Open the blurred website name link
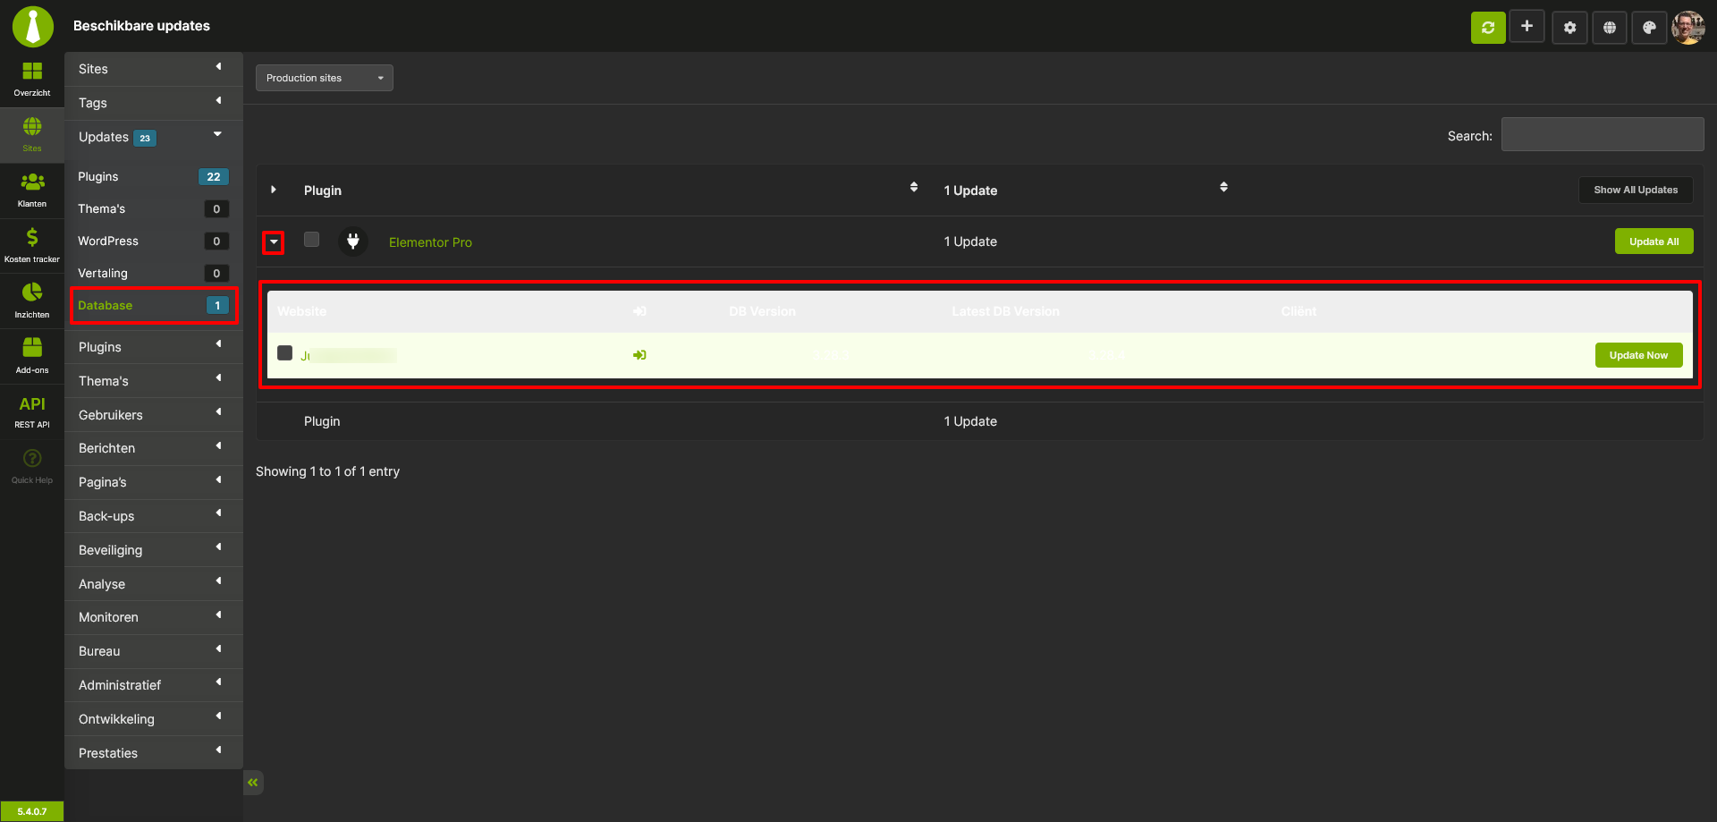1717x822 pixels. (348, 356)
